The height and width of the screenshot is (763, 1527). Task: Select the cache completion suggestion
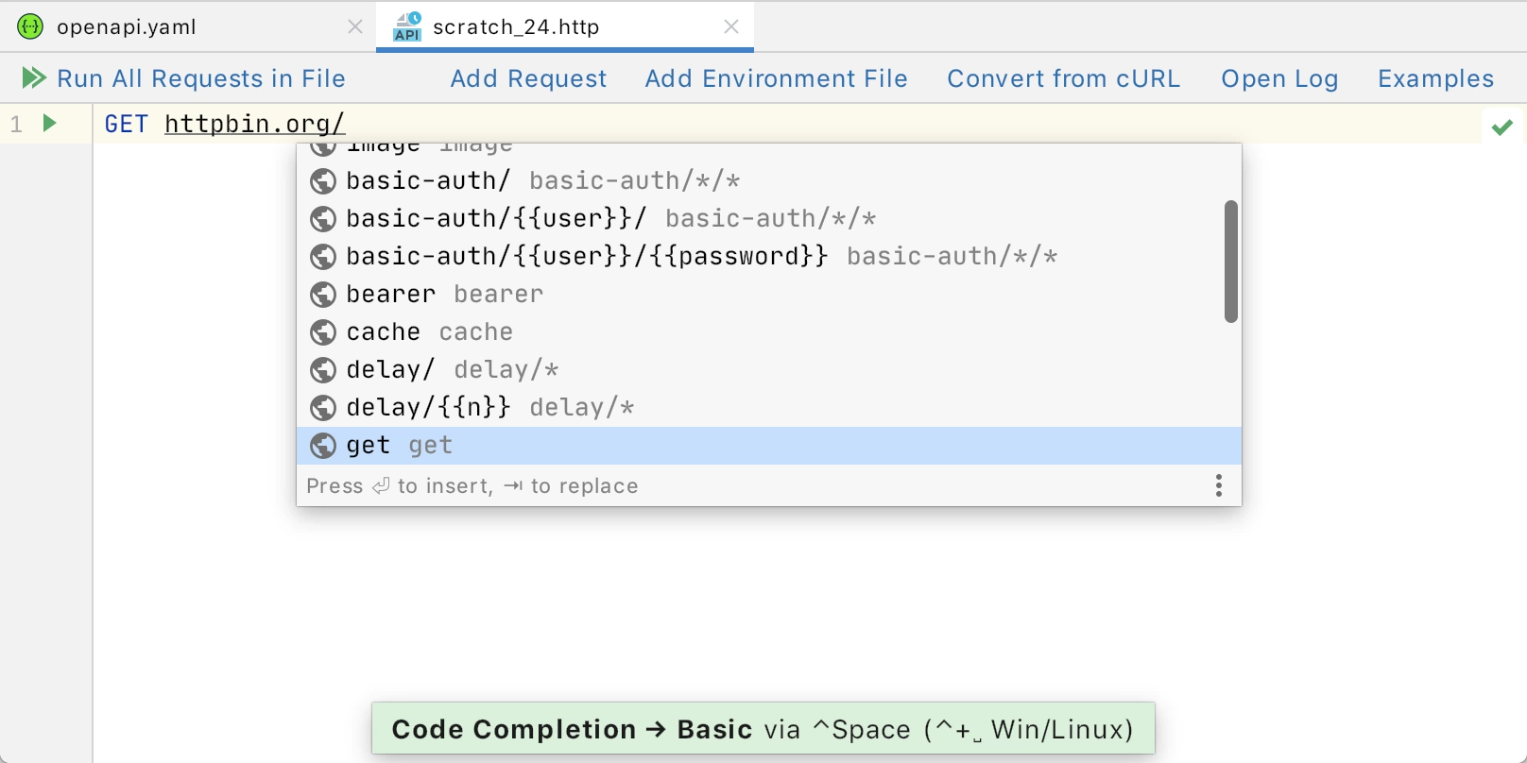[768, 331]
